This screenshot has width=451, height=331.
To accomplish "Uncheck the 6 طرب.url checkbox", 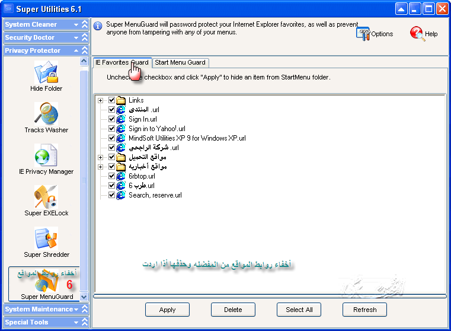I will (112, 186).
